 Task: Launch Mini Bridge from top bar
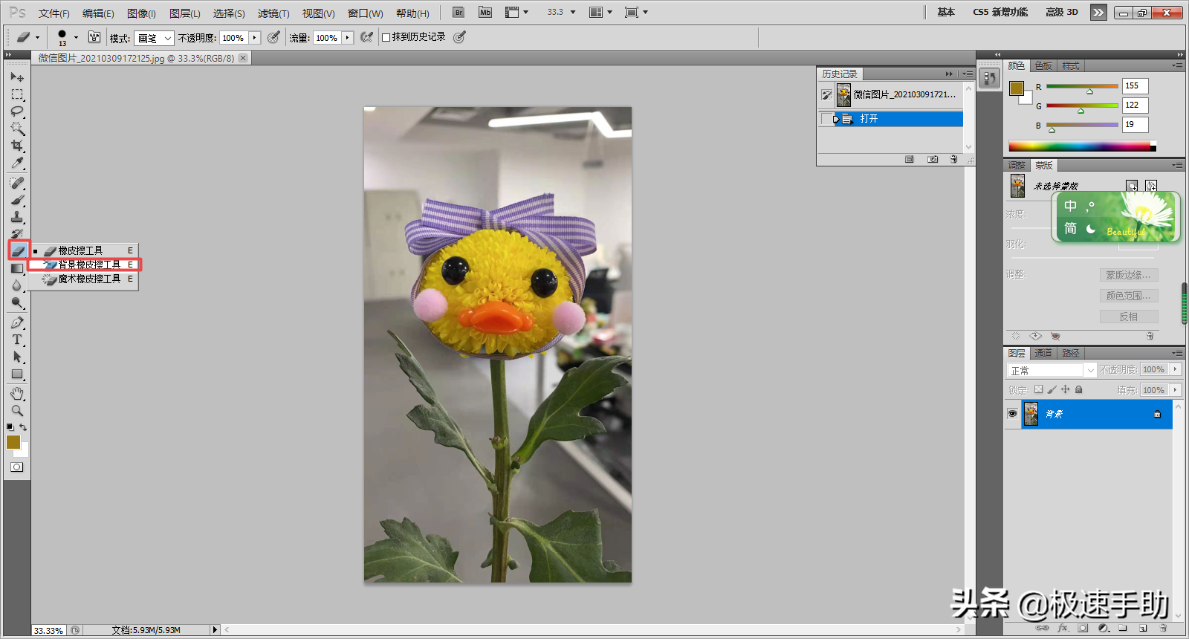(485, 13)
